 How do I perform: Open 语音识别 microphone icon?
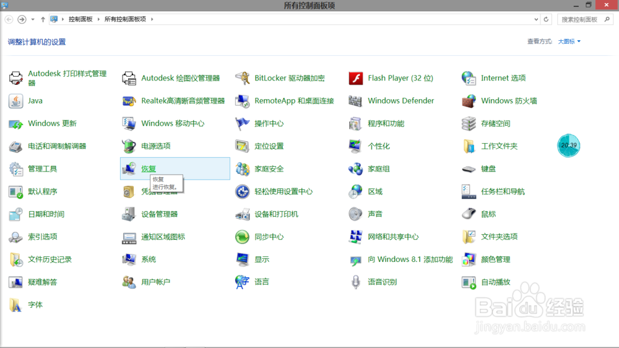(x=356, y=282)
